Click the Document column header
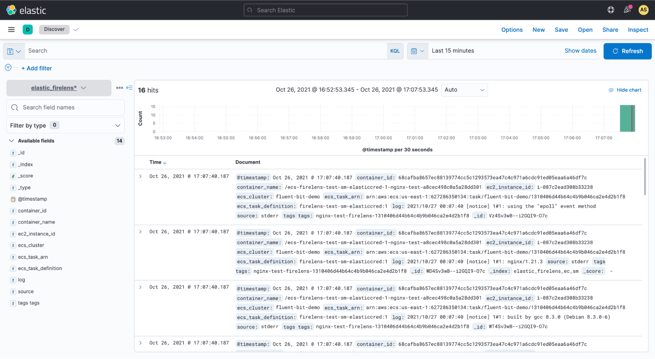The height and width of the screenshot is (359, 655). tap(248, 162)
